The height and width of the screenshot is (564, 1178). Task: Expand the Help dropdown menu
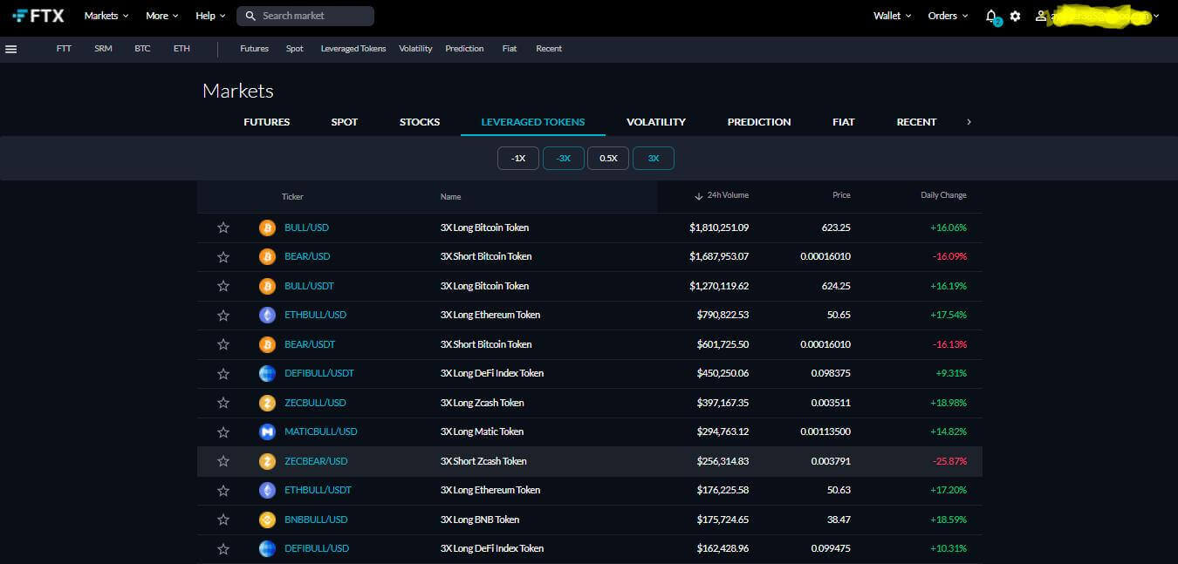coord(210,16)
